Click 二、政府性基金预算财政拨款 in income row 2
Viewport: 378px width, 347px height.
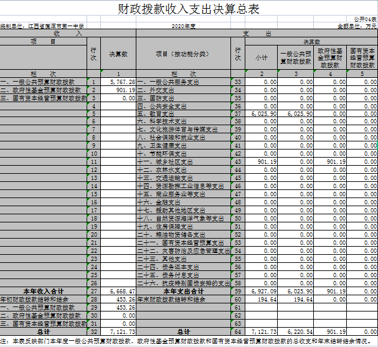pos(40,90)
